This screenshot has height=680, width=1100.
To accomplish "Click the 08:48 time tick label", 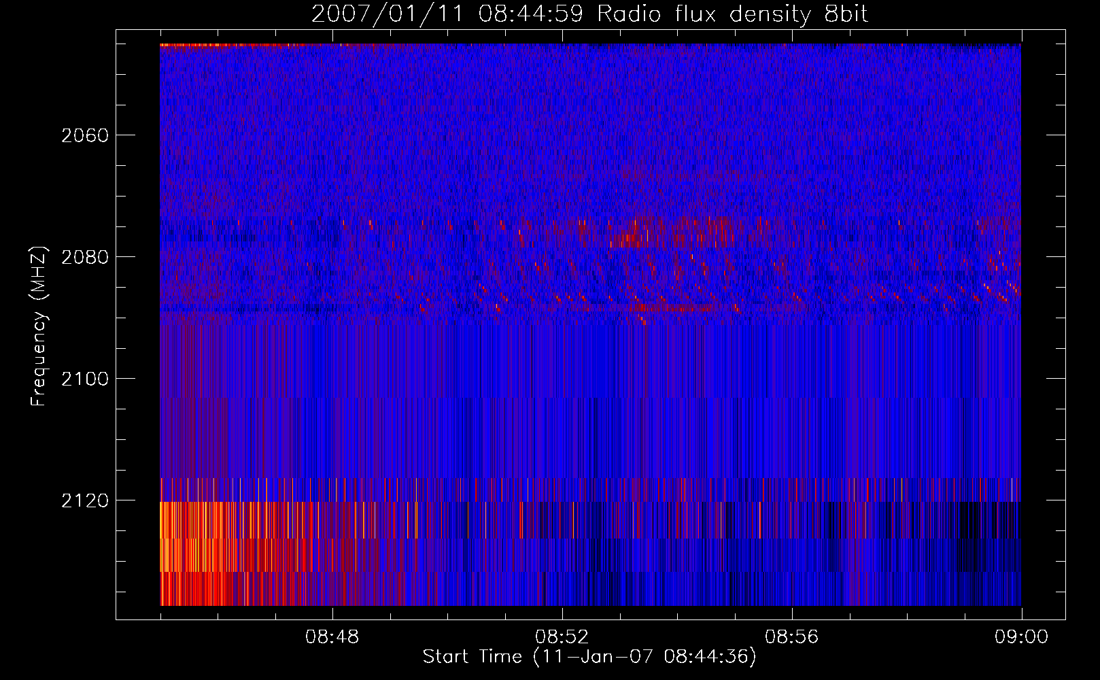I will pyautogui.click(x=332, y=637).
